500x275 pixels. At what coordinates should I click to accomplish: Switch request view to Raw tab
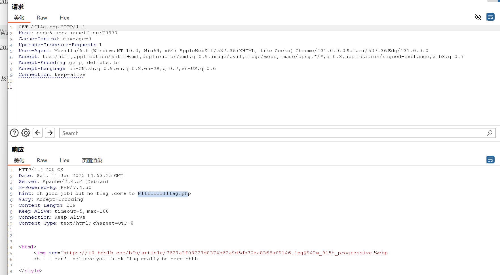42,18
